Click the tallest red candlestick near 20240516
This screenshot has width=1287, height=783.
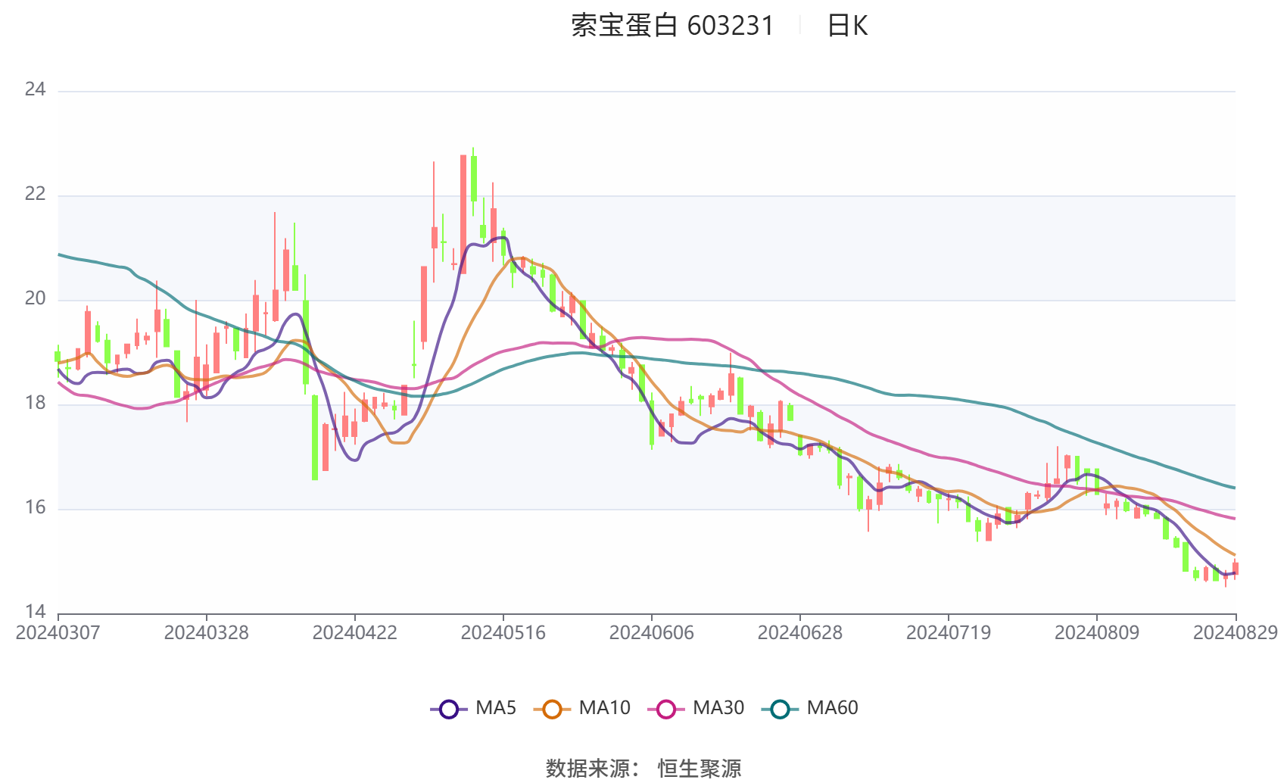(x=463, y=214)
